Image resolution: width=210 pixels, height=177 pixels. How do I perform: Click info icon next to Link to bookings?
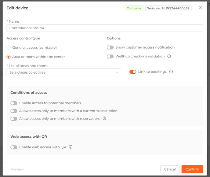click(171, 72)
